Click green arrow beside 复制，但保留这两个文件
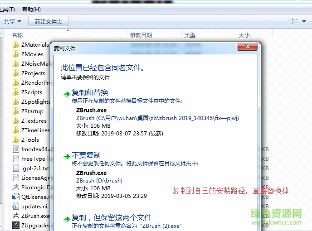The height and width of the screenshot is (231, 312). pos(67,219)
